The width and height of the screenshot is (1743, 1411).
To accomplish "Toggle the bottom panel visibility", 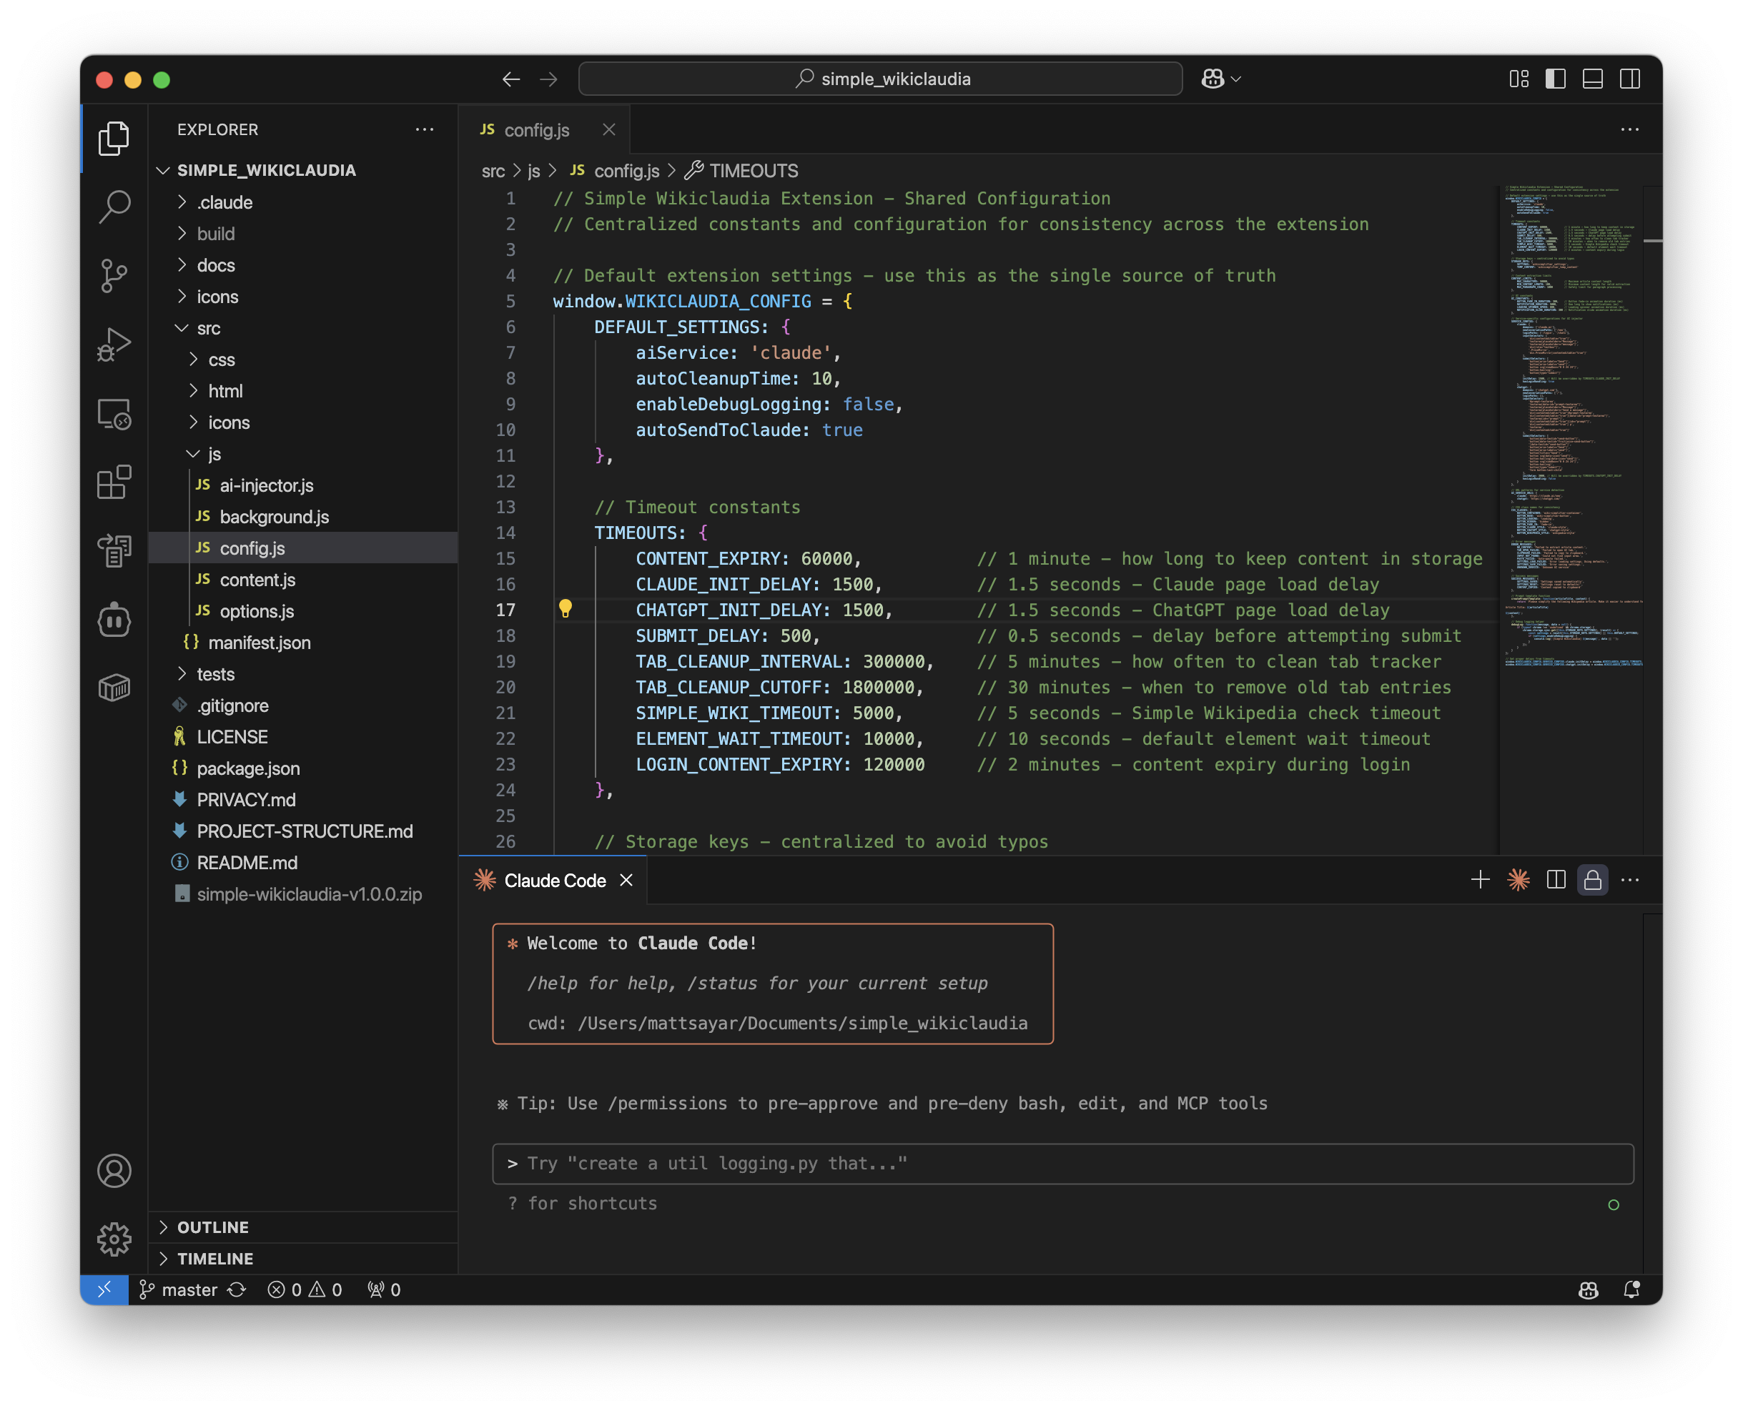I will 1593,79.
